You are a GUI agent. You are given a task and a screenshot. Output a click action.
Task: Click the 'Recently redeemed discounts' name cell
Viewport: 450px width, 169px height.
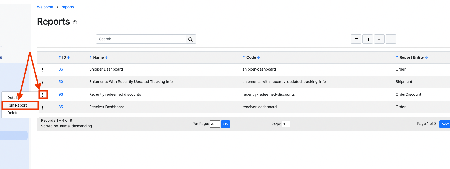115,94
